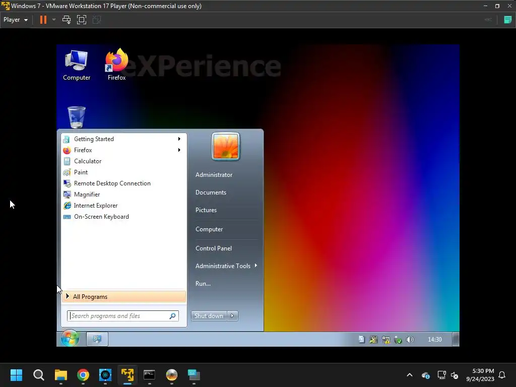Launch Firefox from the Start menu list
The image size is (516, 387).
[124, 150]
